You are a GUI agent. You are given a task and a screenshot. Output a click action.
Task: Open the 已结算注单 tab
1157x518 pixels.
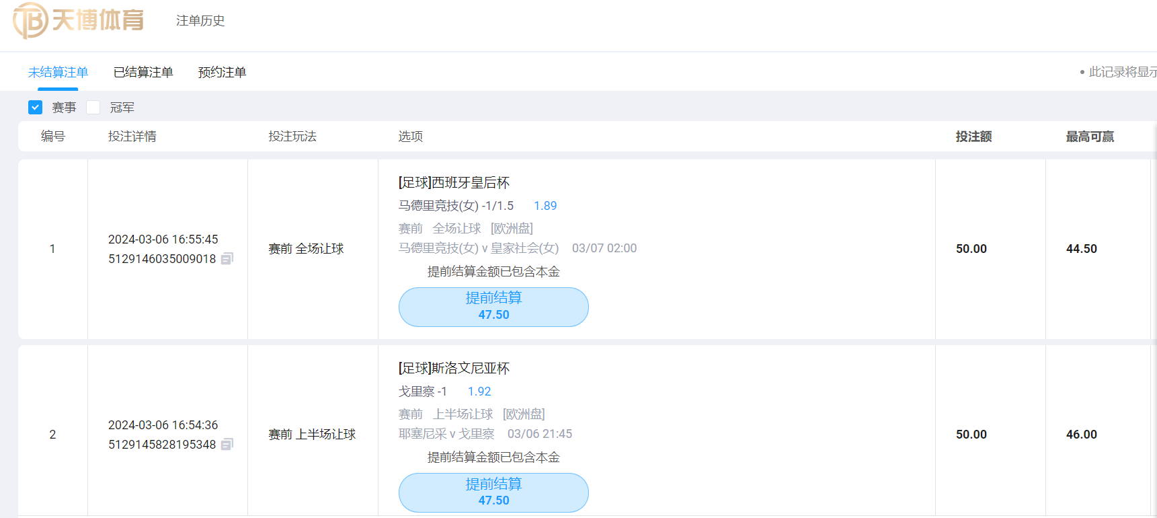(x=143, y=72)
